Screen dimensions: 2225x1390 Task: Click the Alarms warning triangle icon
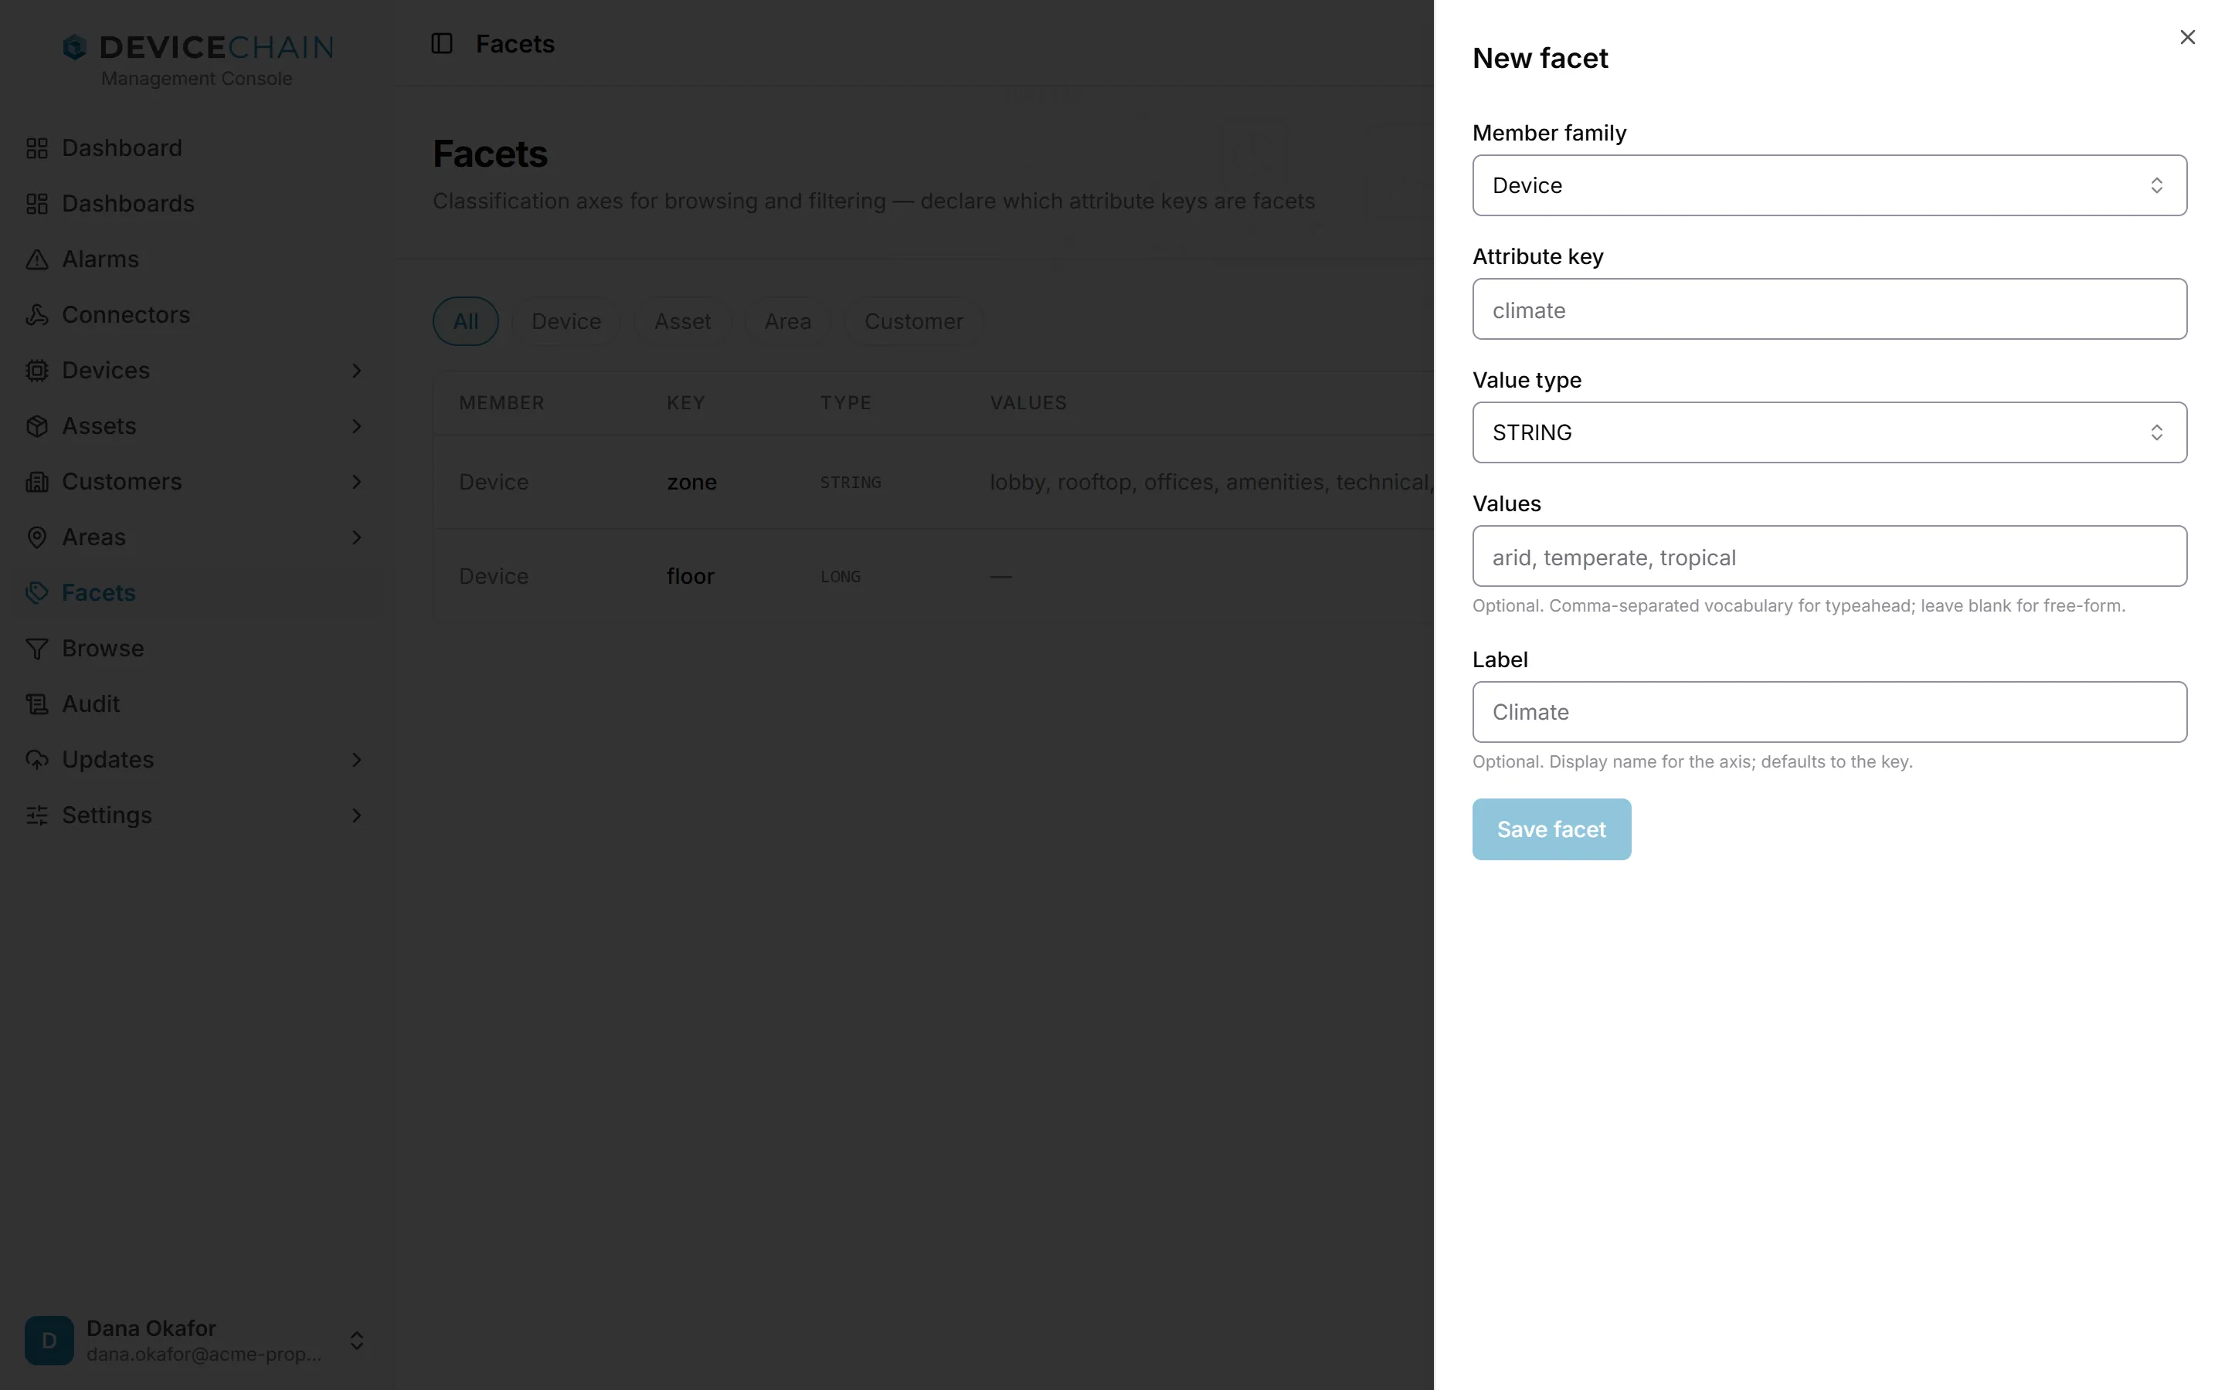pyautogui.click(x=37, y=260)
